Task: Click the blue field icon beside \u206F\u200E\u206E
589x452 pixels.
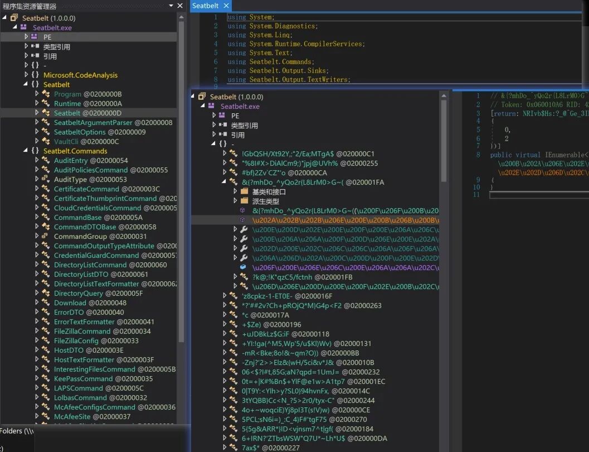Action: pos(243,267)
